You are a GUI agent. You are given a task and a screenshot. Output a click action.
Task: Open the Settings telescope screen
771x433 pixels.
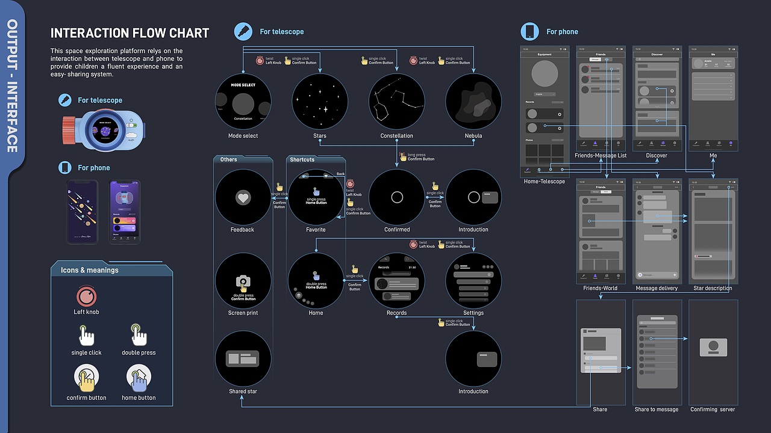click(x=473, y=281)
